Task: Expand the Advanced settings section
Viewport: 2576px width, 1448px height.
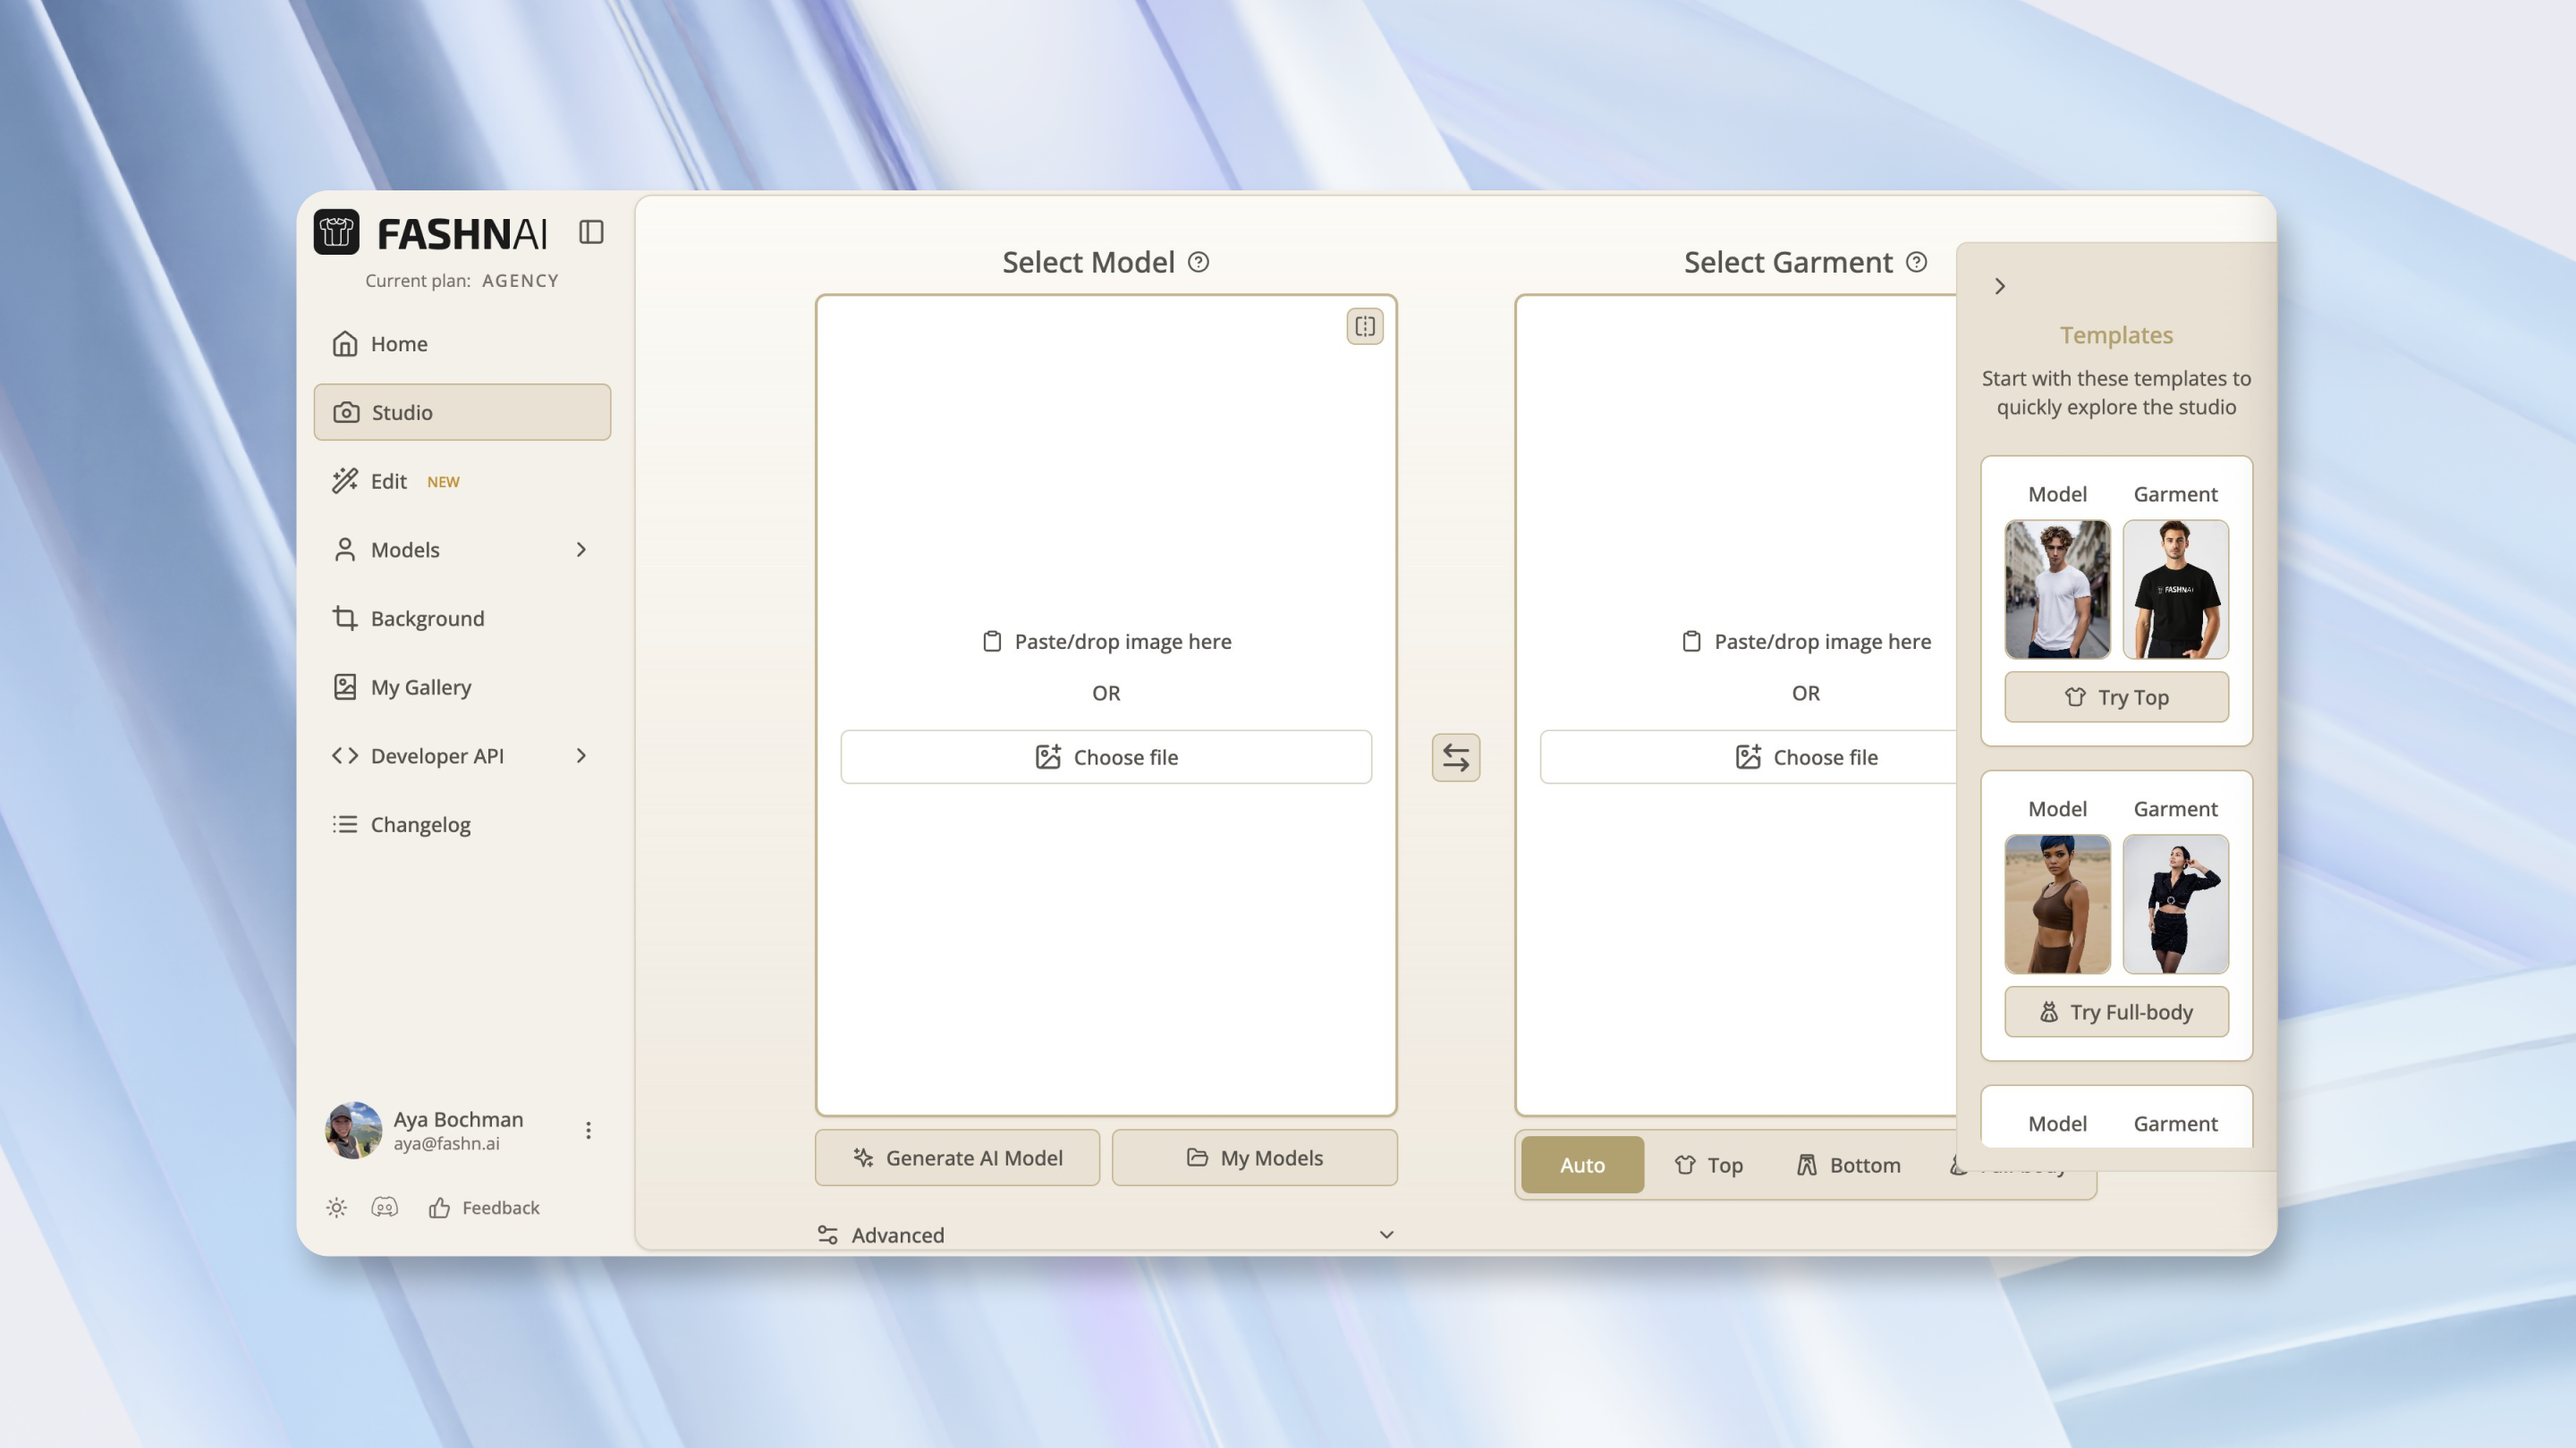Action: [x=1106, y=1235]
